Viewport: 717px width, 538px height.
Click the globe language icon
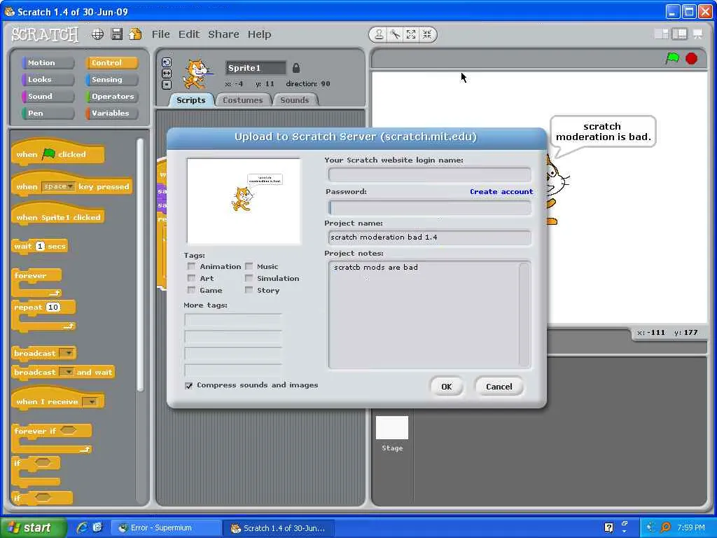tap(98, 34)
